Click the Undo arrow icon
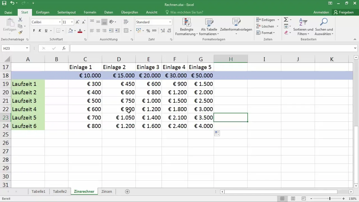This screenshot has width=359, height=202. (12, 3)
